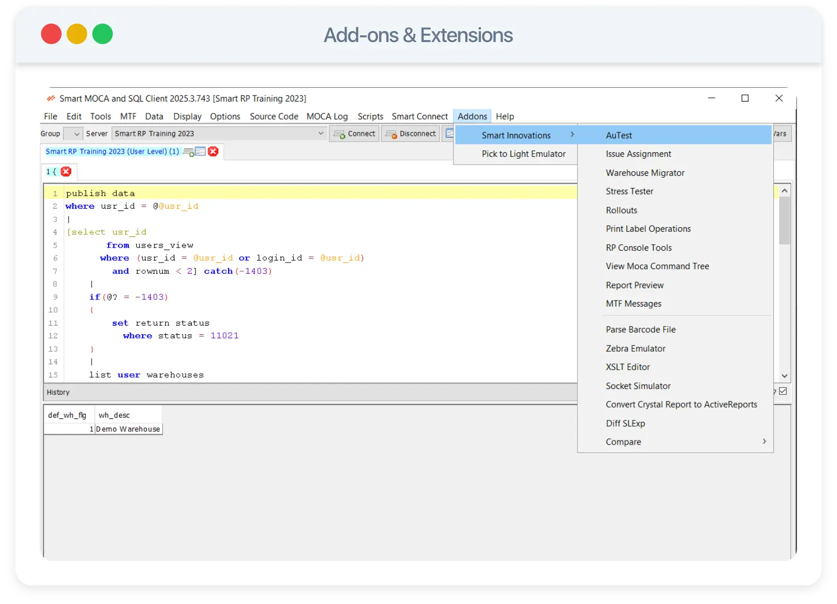
Task: Click the History bar
Action: click(310, 392)
